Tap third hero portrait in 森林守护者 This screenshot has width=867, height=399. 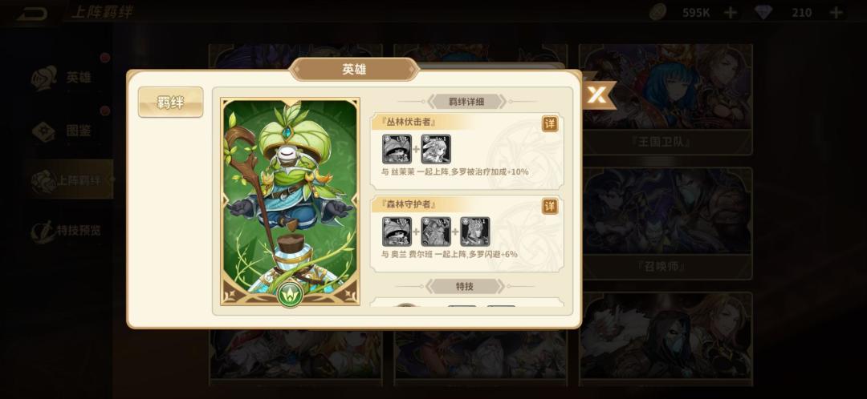(x=475, y=232)
